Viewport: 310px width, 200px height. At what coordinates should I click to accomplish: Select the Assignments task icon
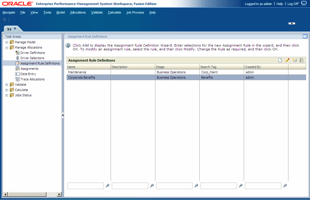coord(18,69)
